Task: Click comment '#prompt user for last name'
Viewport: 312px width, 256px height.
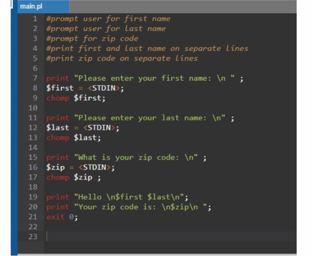Action: pyautogui.click(x=106, y=28)
